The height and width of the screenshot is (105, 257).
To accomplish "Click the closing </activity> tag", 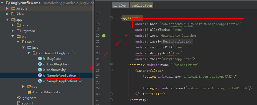I will click(138, 100).
